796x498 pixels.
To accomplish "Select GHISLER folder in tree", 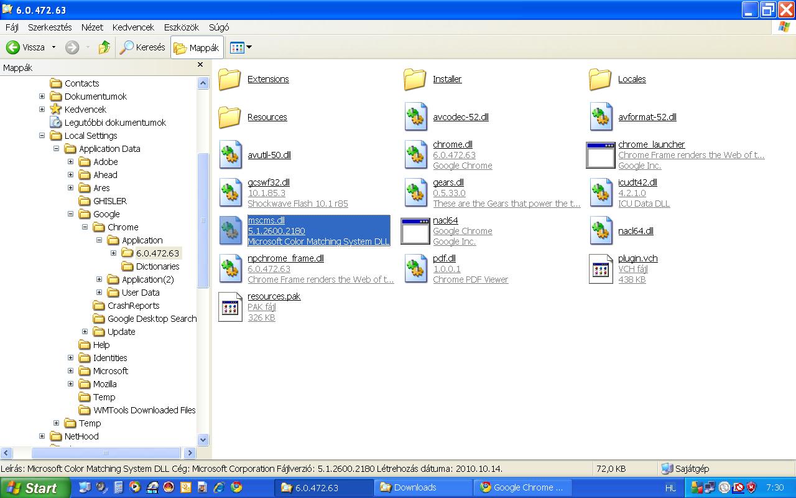I will pyautogui.click(x=109, y=201).
